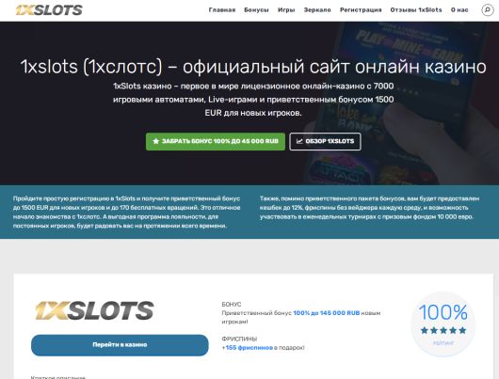499x379 pixels.
Task: Click the 'ФРИСПИНЫ' label in the card
Action: (239, 339)
